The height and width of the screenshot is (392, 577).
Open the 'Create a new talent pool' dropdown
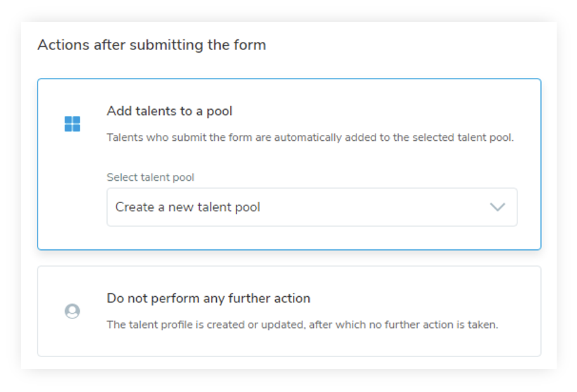pos(311,207)
